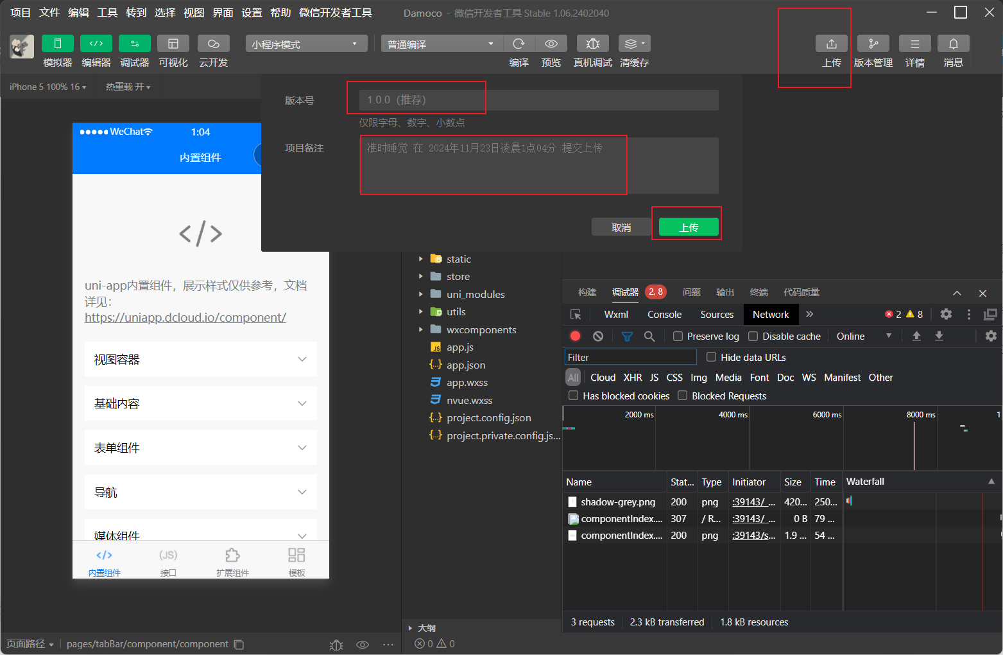This screenshot has width=1003, height=655.
Task: Click the upload (上传) toolbar icon
Action: tap(832, 44)
